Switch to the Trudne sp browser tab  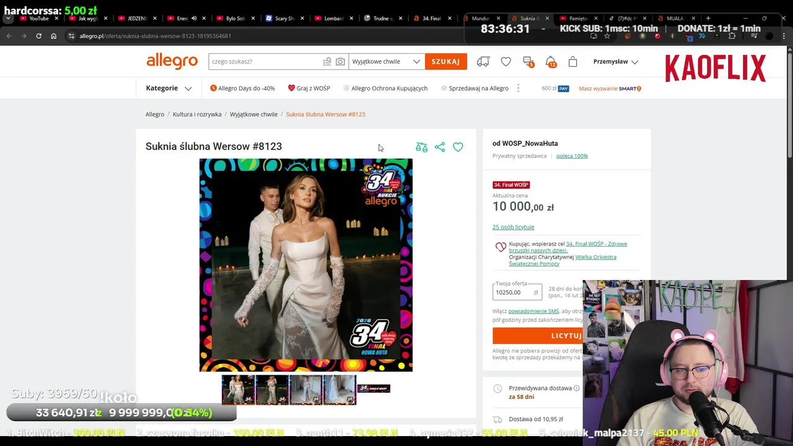point(383,19)
